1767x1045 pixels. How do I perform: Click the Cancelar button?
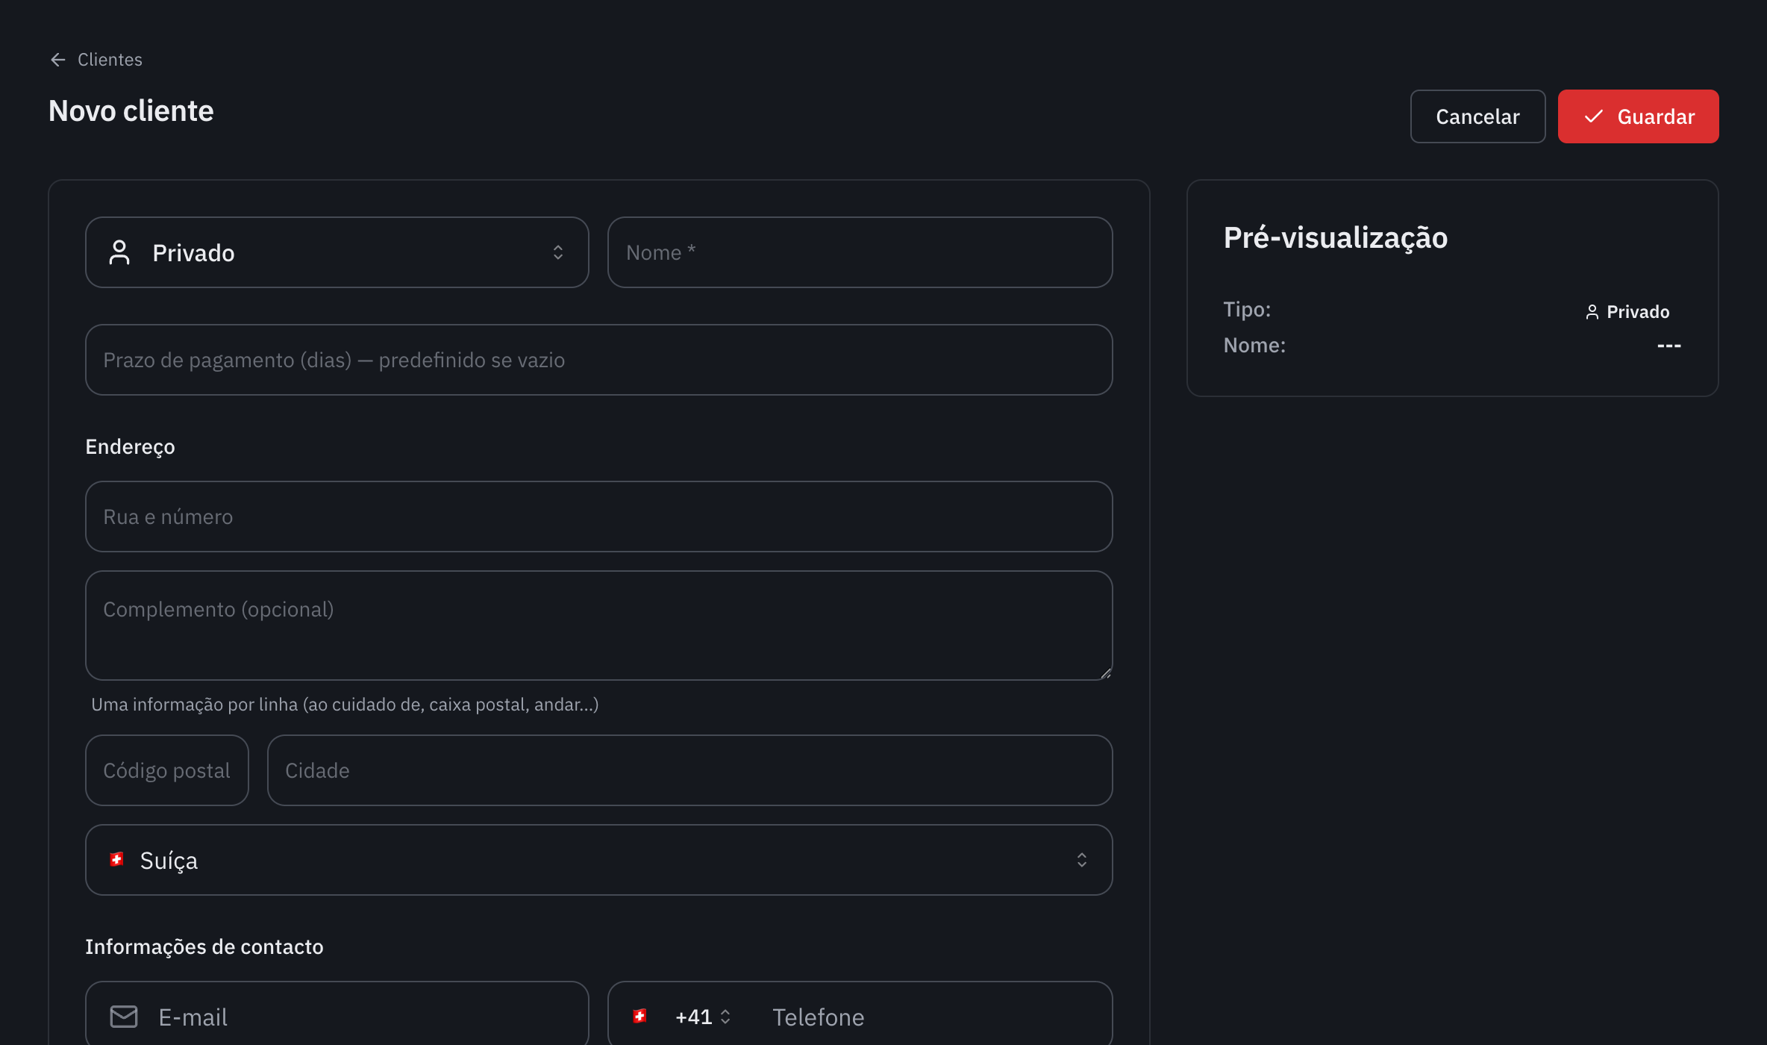click(1477, 116)
